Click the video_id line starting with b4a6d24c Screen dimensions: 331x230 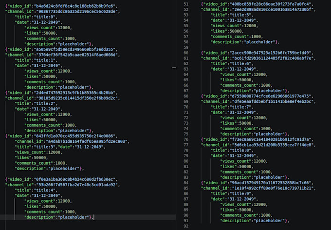(x=61, y=6)
